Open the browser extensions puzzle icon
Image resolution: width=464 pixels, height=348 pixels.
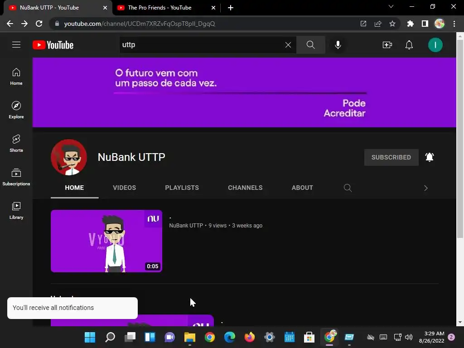click(x=410, y=24)
